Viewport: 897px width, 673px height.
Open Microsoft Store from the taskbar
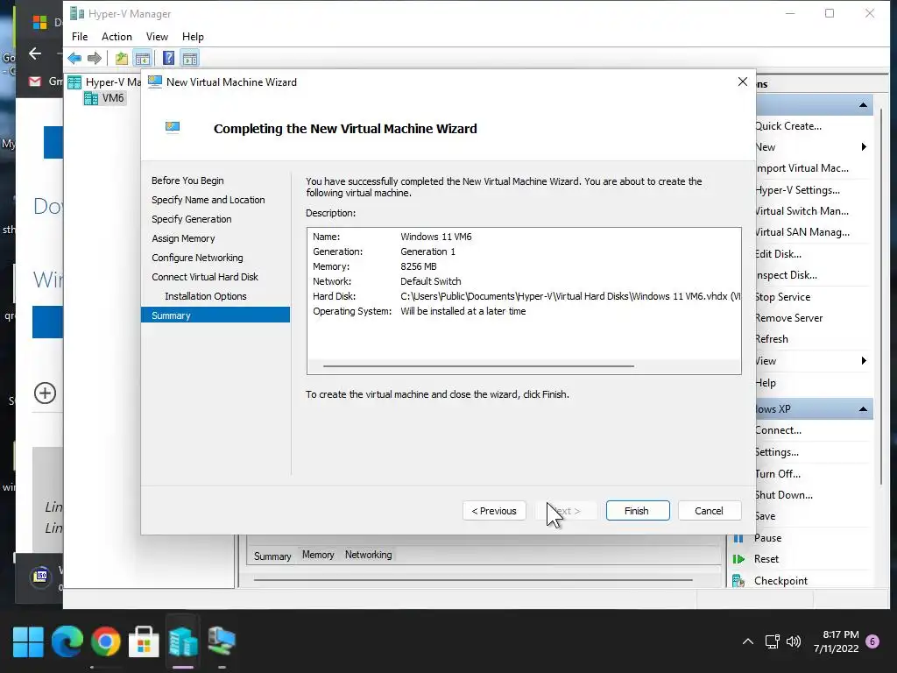pos(144,641)
